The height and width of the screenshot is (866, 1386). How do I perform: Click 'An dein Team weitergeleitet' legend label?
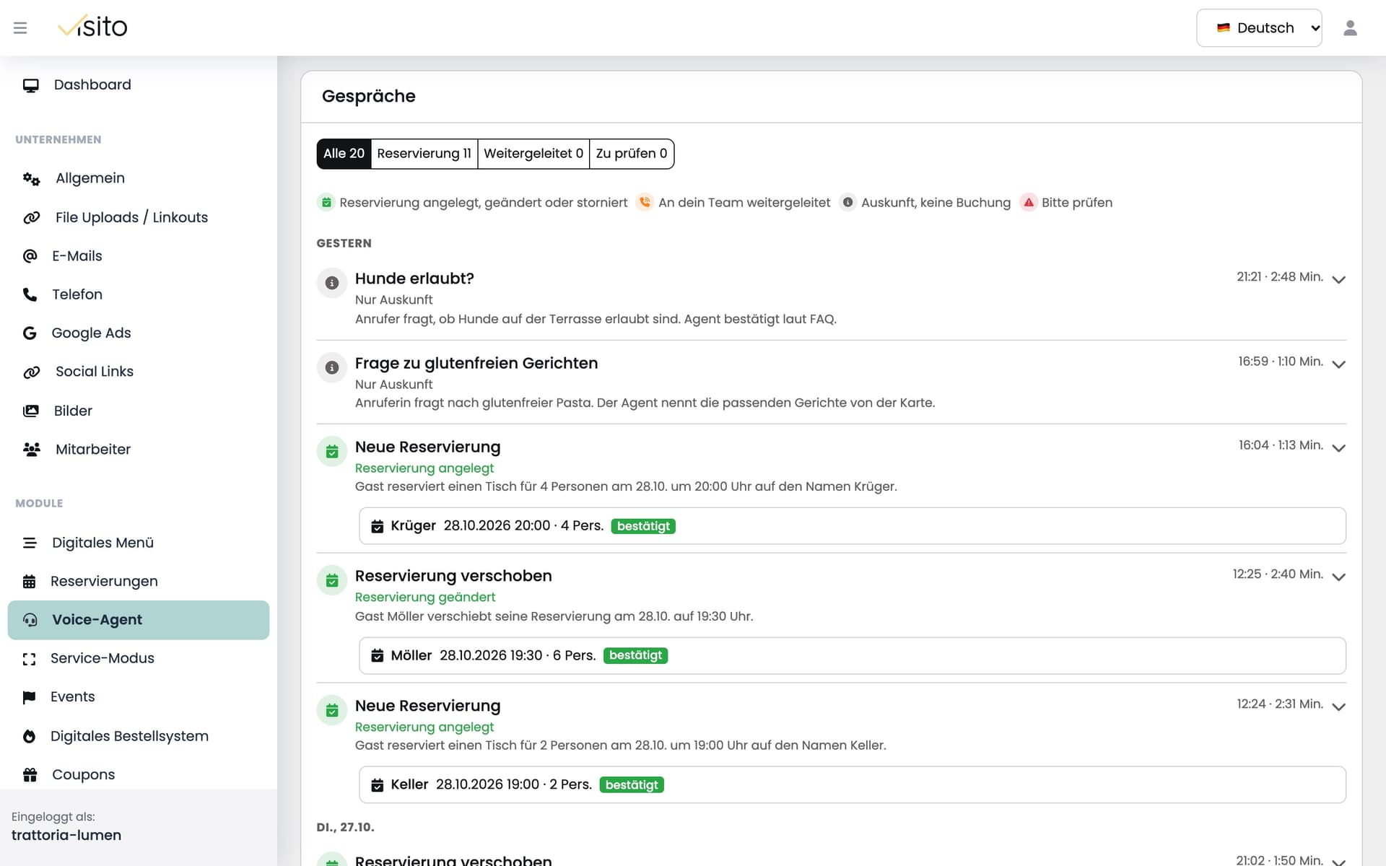[744, 203]
